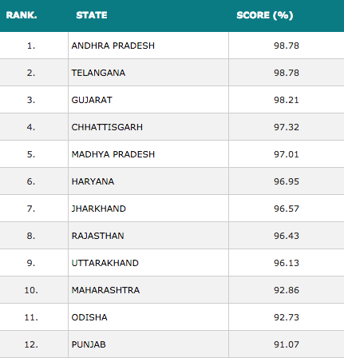The height and width of the screenshot is (358, 344).
Task: Click the RANK. column header
Action: point(22,15)
